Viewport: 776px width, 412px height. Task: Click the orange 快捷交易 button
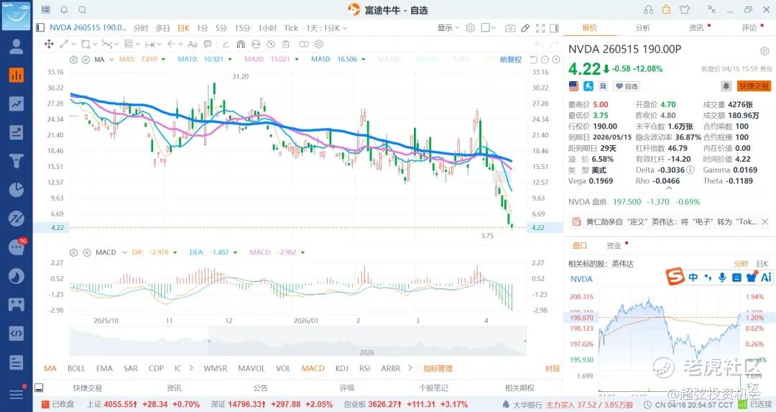click(x=753, y=86)
